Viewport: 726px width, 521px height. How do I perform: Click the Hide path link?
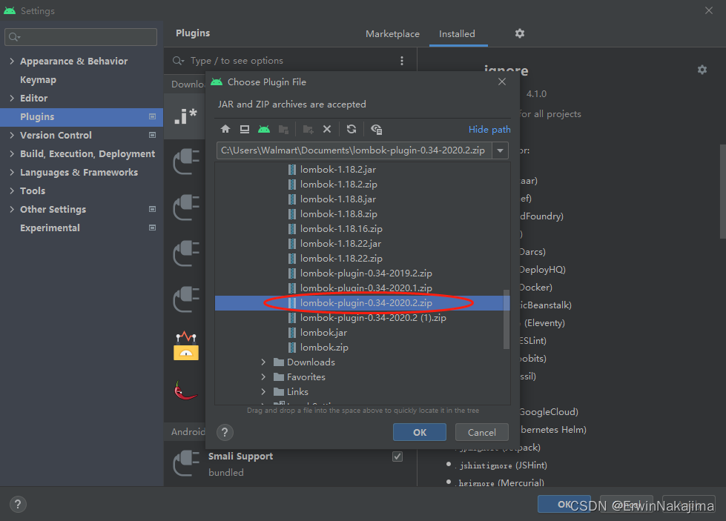pos(489,129)
